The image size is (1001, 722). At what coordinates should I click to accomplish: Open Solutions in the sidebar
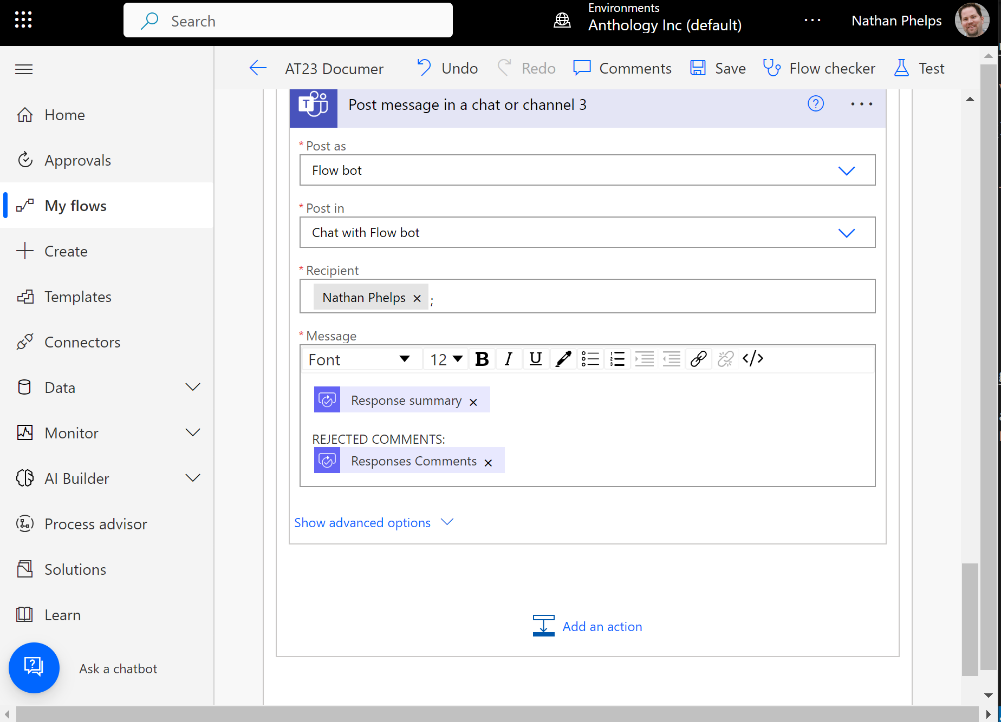[107, 569]
